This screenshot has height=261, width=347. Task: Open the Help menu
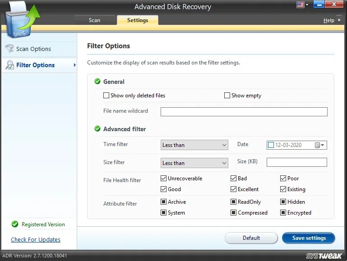pyautogui.click(x=328, y=20)
